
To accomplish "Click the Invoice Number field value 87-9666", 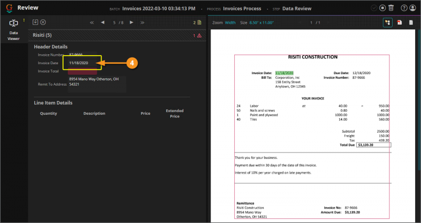I will [x=82, y=55].
